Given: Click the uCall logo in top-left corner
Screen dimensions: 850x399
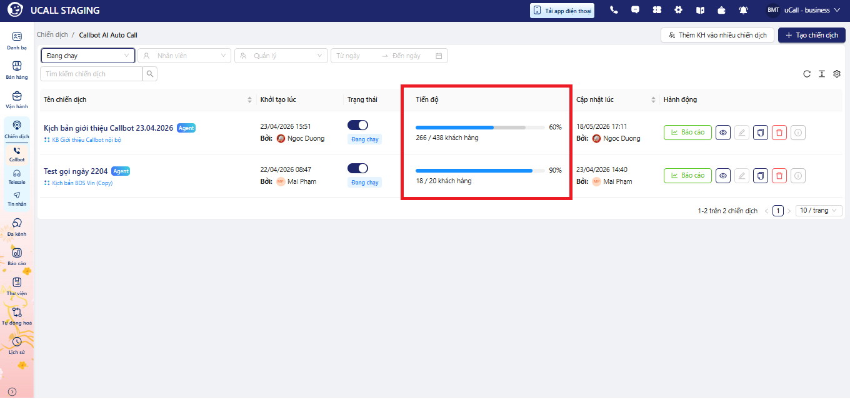Looking at the screenshot, I should tap(15, 10).
